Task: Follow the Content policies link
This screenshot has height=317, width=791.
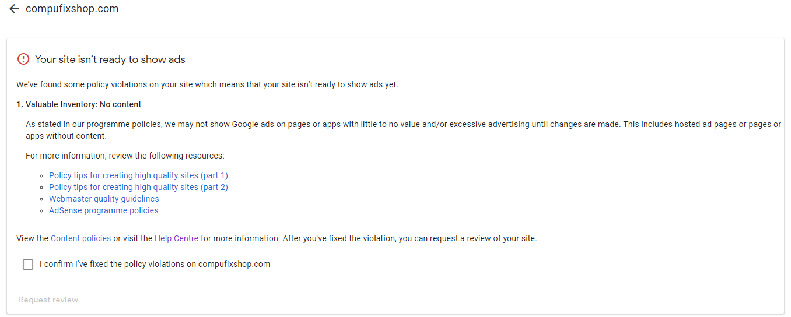Action: [80, 238]
